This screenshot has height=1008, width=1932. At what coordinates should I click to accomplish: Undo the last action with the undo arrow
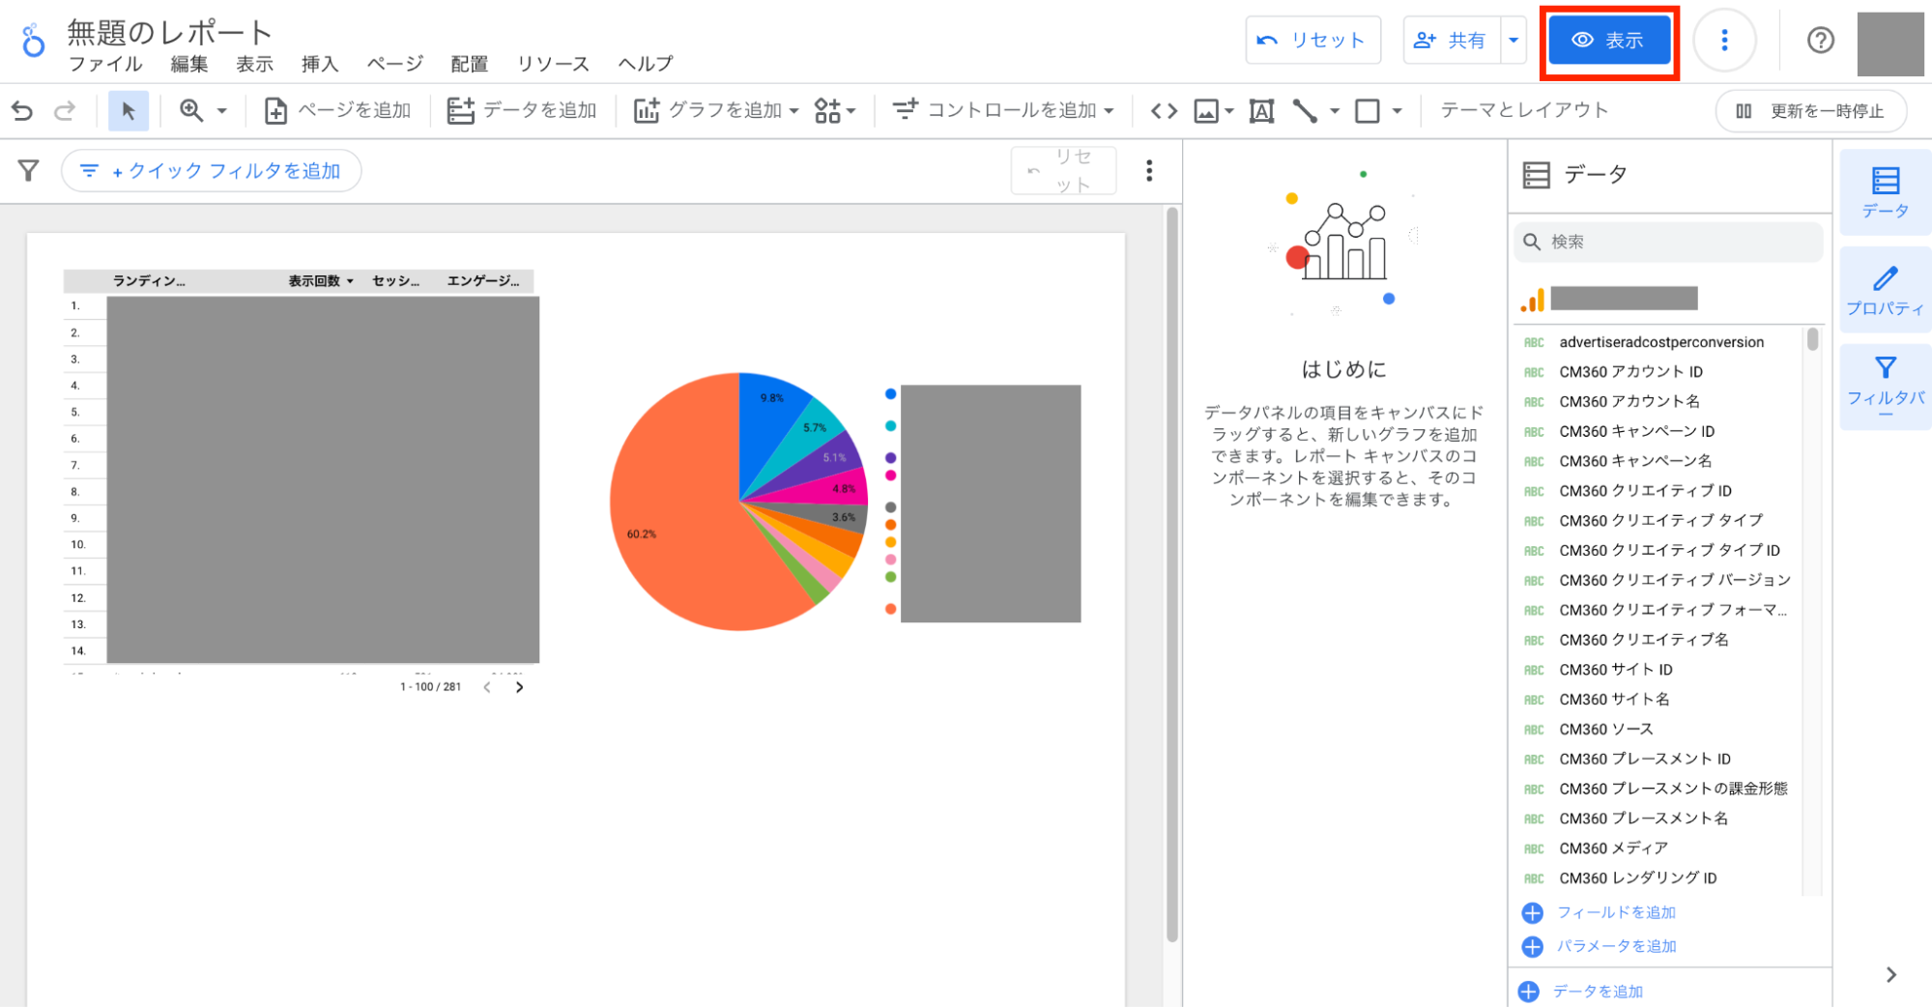point(22,111)
